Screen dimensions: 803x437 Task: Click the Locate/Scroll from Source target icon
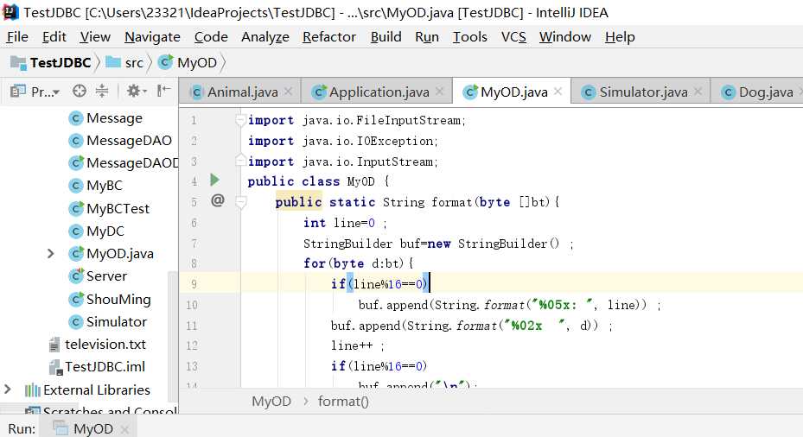[x=80, y=91]
